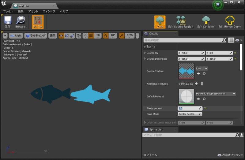245x160 pixels.
Task: Select the Sprite List panel tab
Action: (160, 129)
